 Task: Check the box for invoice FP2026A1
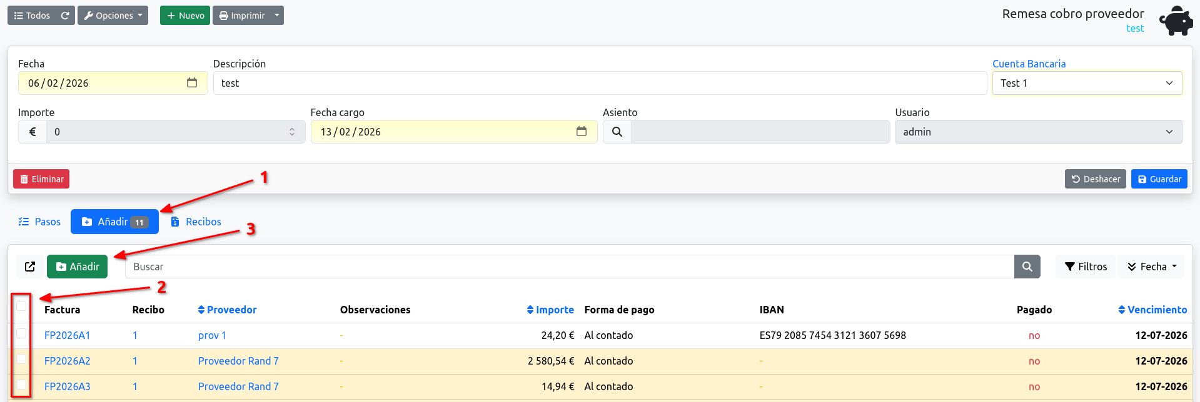pos(21,333)
